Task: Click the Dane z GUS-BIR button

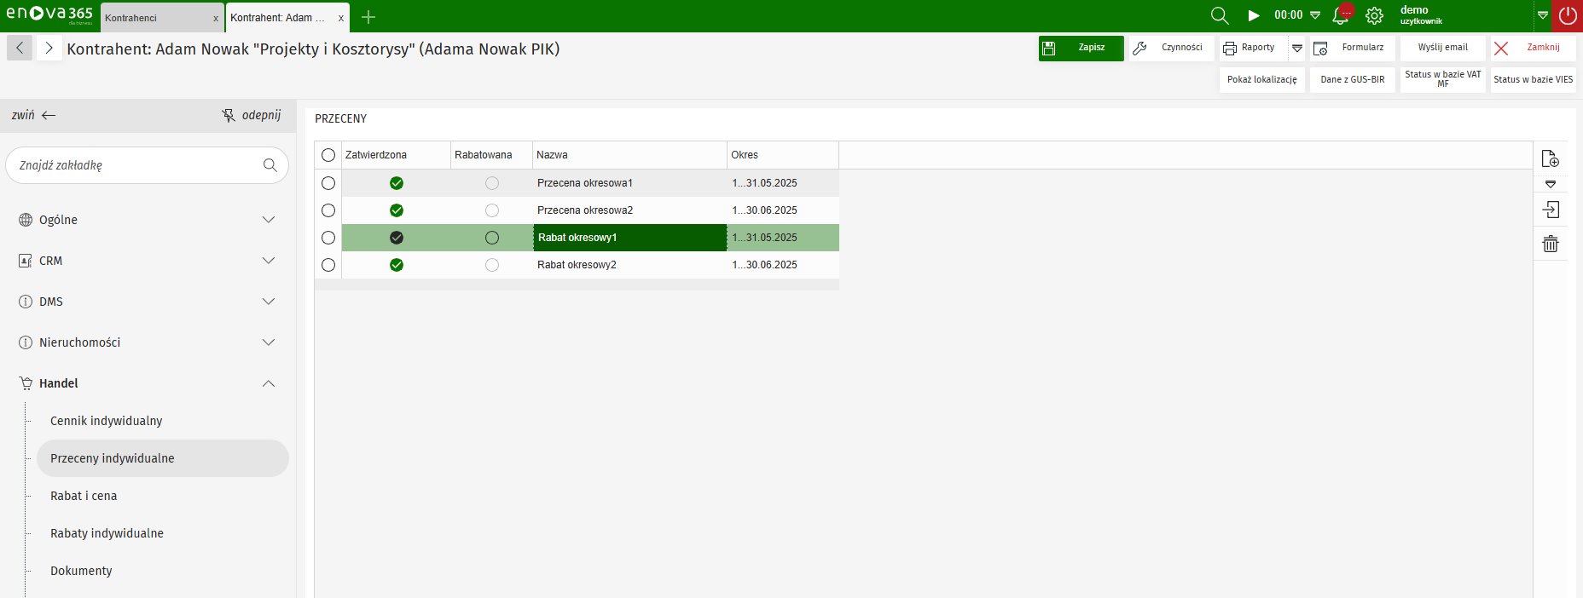Action: tap(1352, 79)
